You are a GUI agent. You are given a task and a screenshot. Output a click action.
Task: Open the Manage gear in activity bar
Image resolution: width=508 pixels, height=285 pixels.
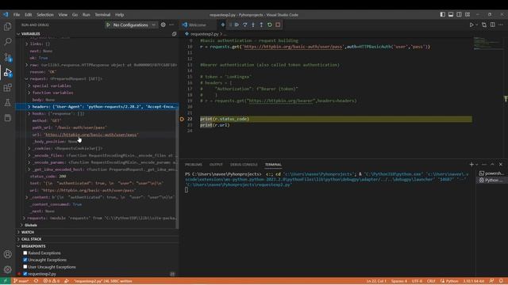pyautogui.click(x=7, y=269)
